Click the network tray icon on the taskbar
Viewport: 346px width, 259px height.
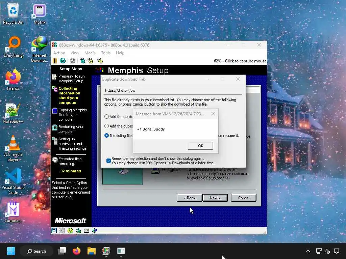pos(319,251)
